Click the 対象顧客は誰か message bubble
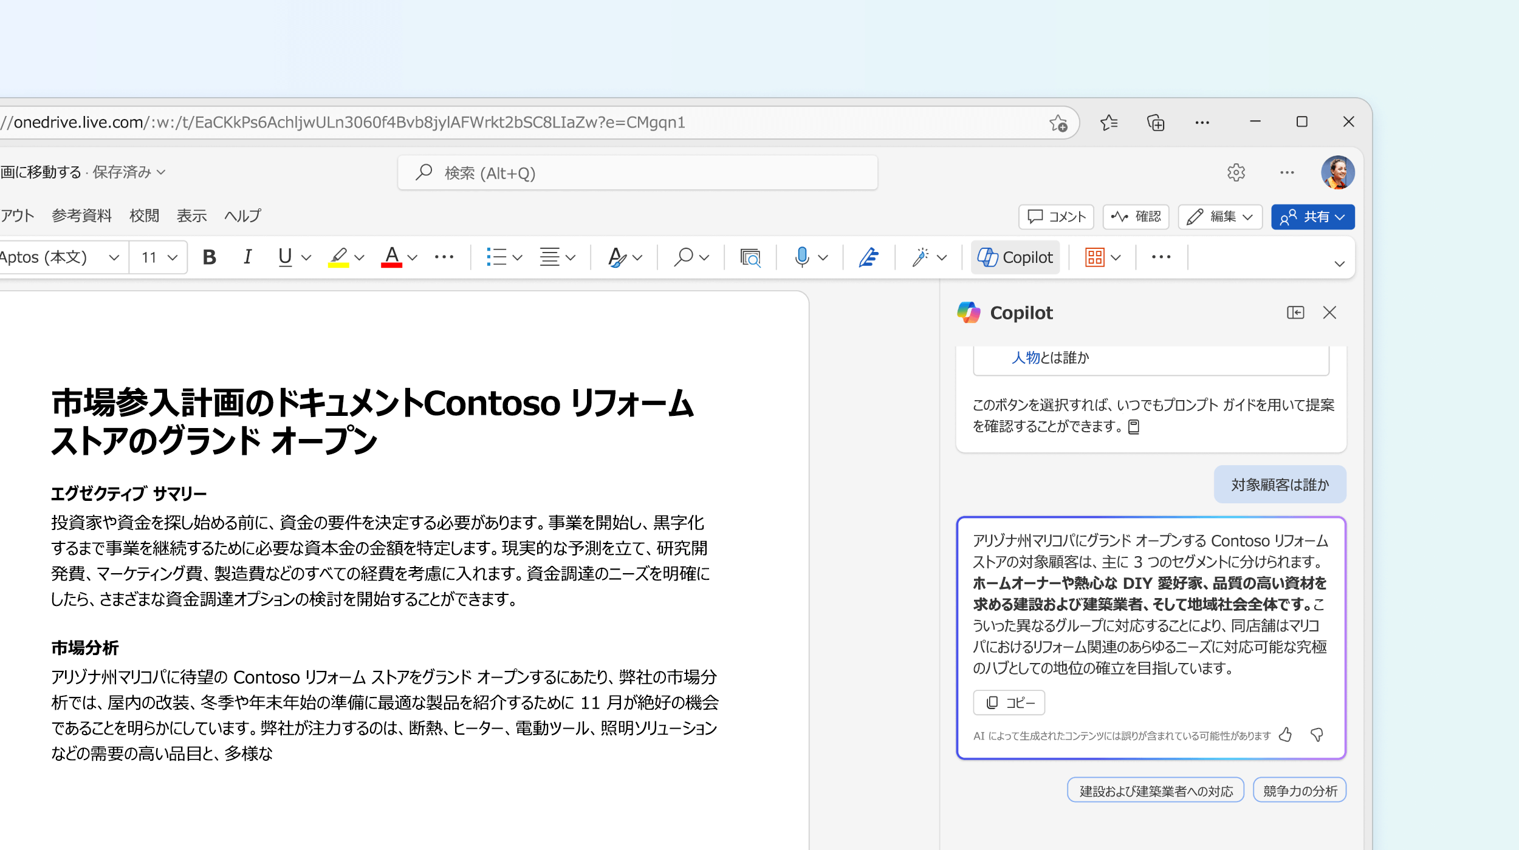This screenshot has height=850, width=1519. 1280,484
